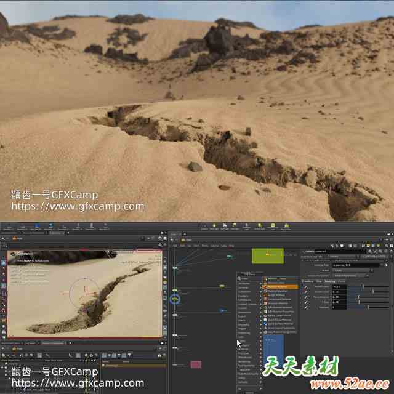The image size is (394, 394).
Task: Select the node circled with the blue ring
Action: 175,299
